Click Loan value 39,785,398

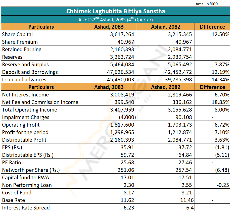[x=178, y=79]
